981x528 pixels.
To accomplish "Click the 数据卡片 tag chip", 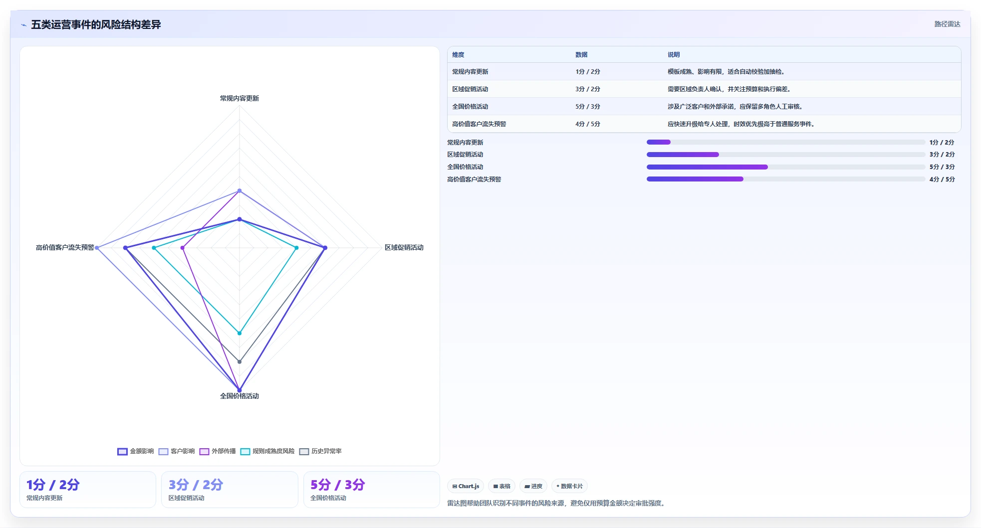I will point(569,486).
